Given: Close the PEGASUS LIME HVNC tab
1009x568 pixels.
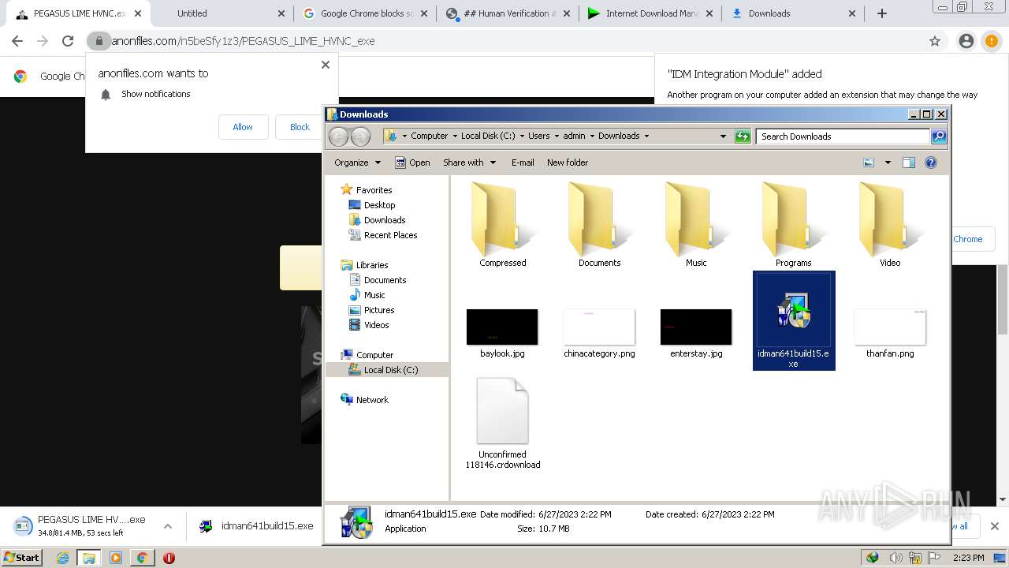Looking at the screenshot, I should click(137, 13).
